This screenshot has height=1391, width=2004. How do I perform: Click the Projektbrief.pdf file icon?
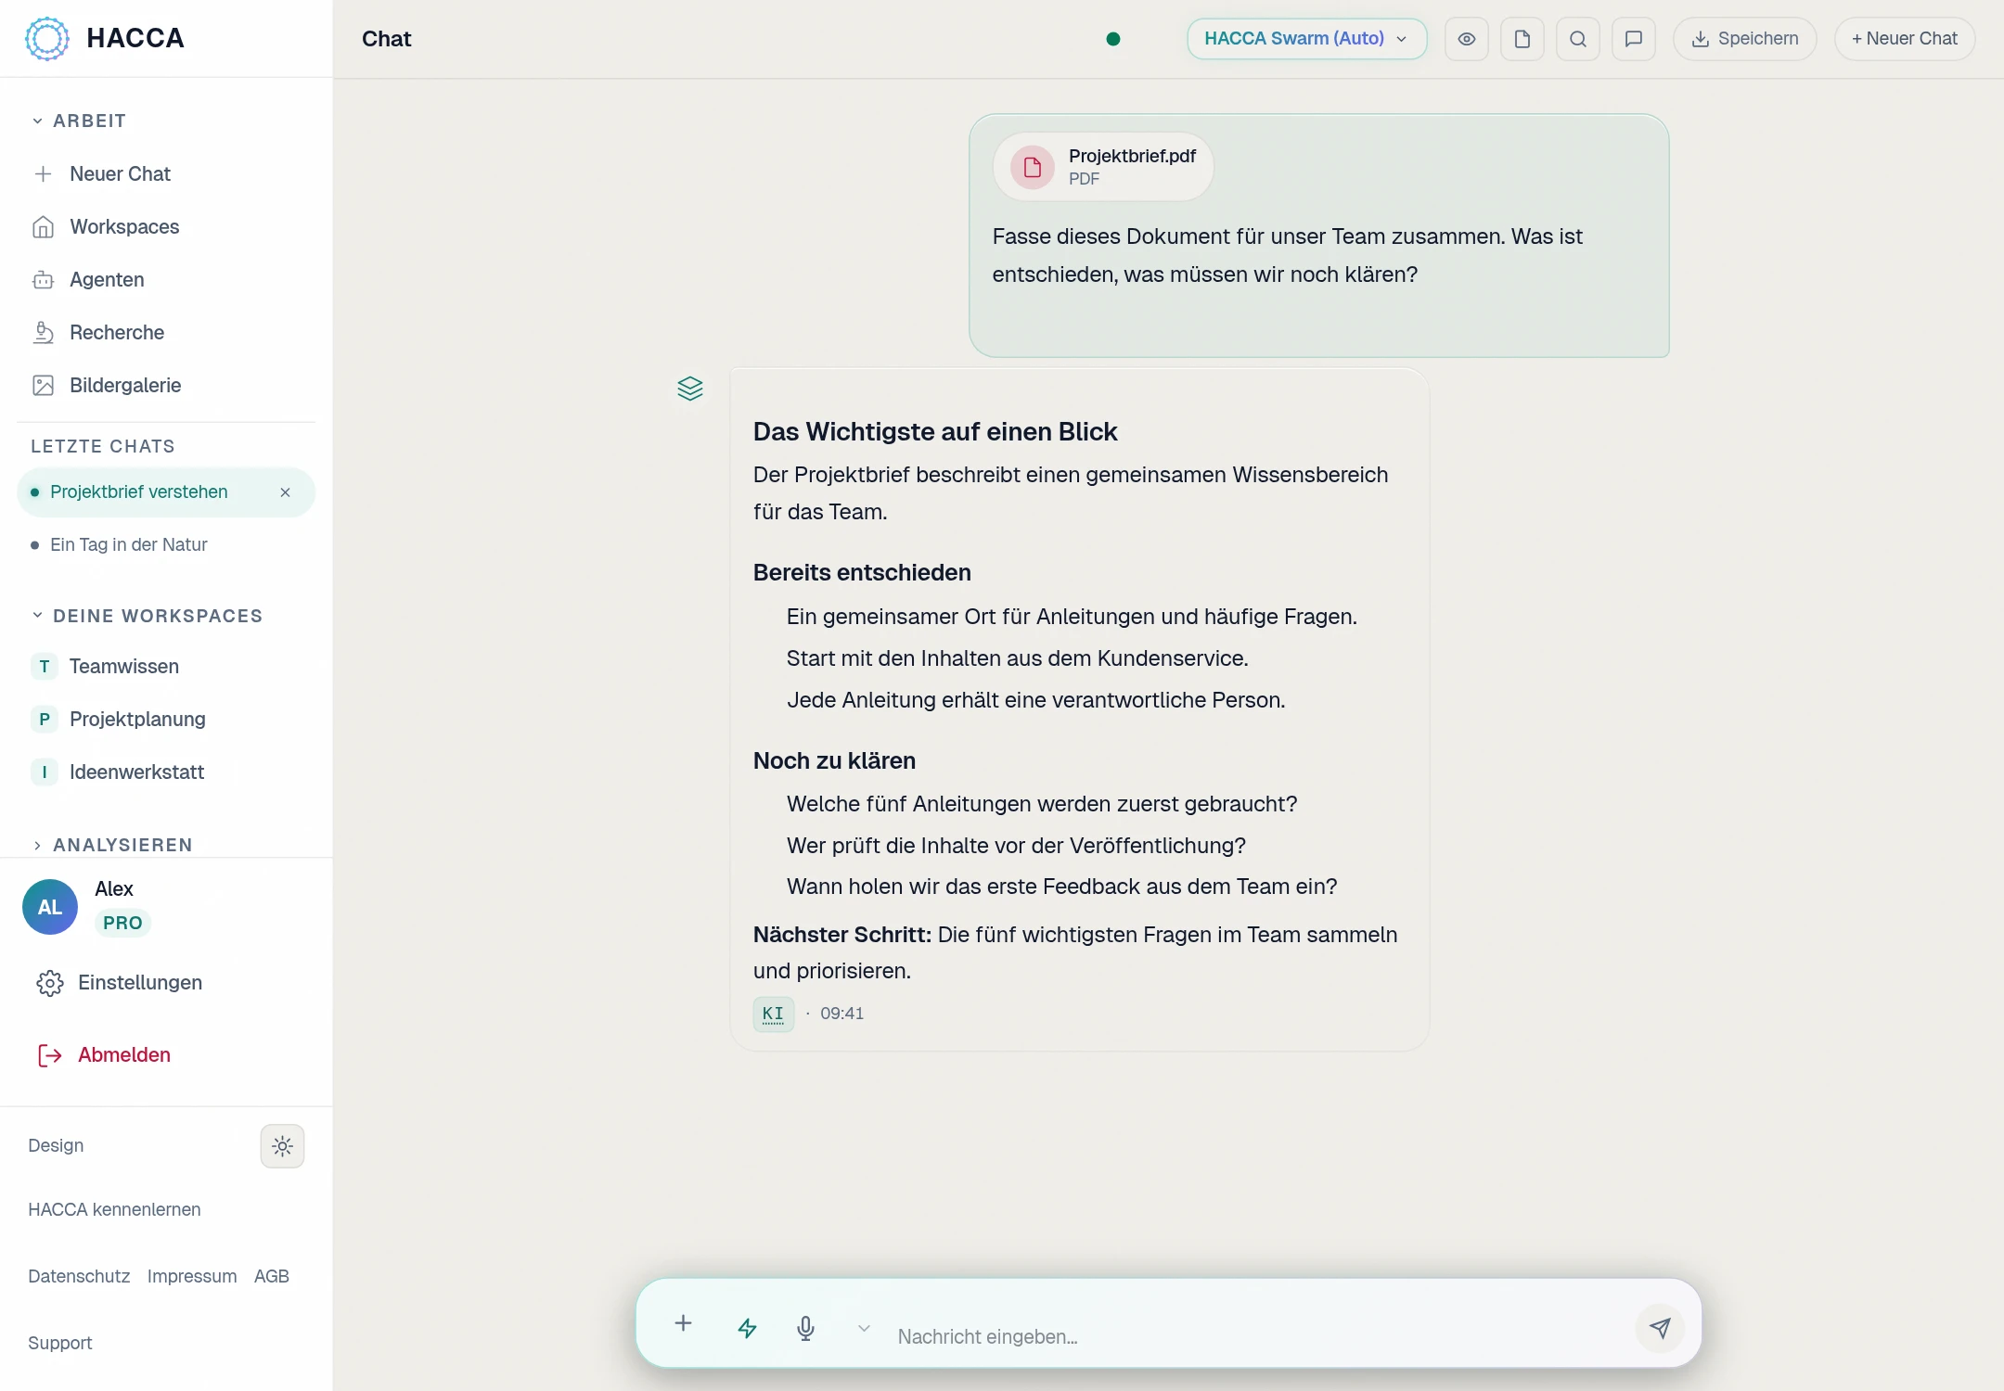point(1033,167)
